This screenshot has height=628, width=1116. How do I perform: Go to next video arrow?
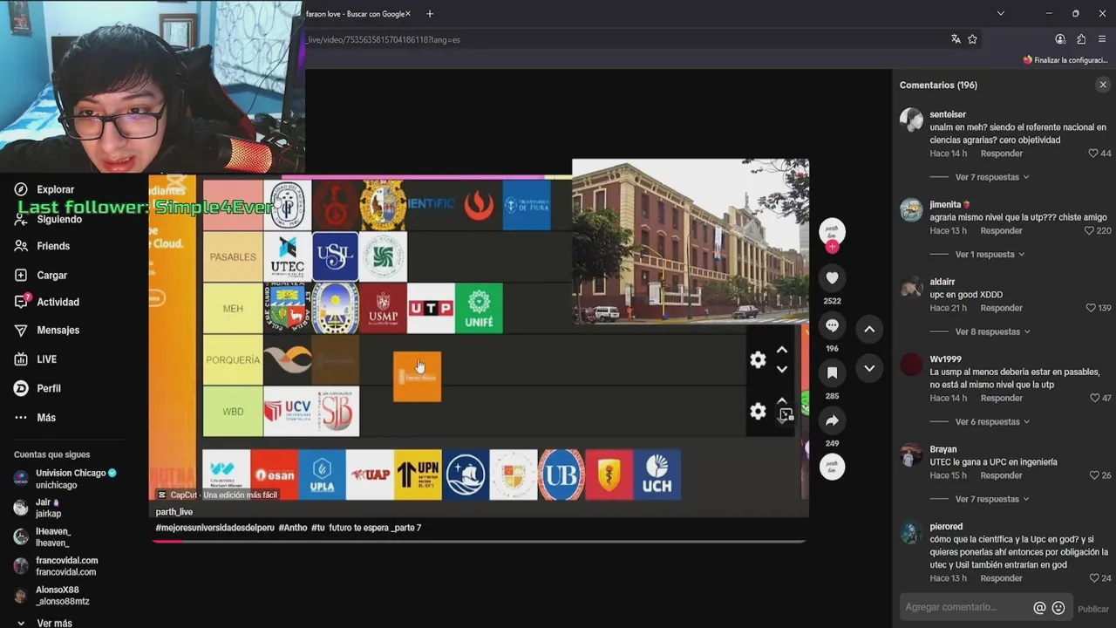(x=869, y=368)
